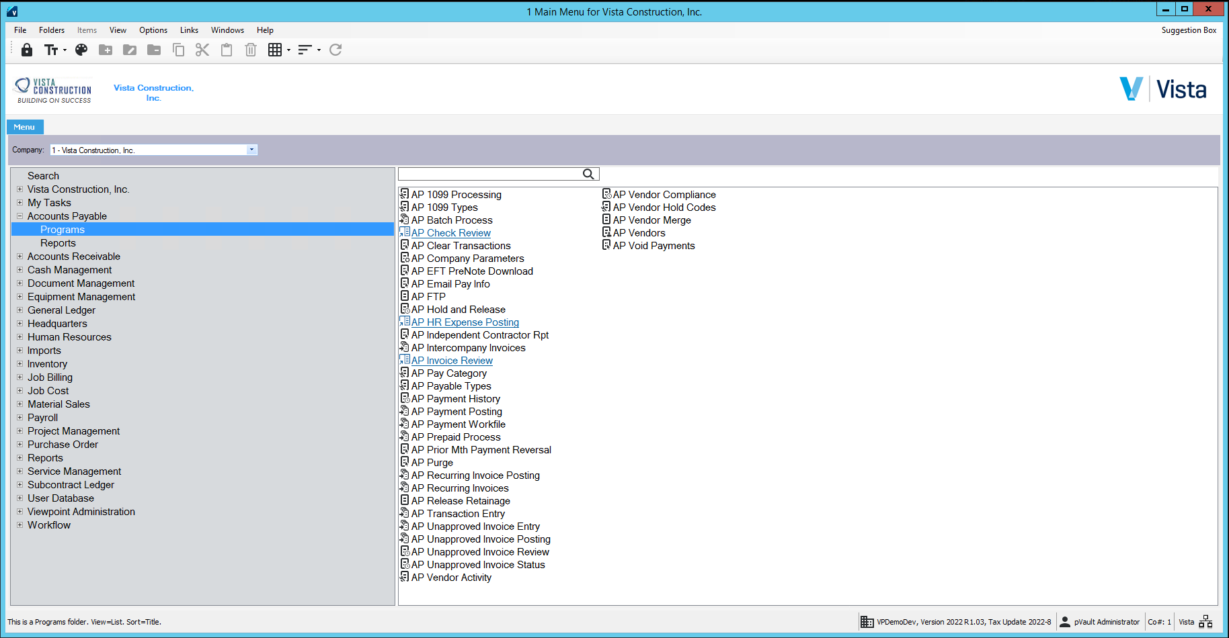Click the lock icon in the toolbar
Screen dimensions: 1229x638
click(27, 50)
